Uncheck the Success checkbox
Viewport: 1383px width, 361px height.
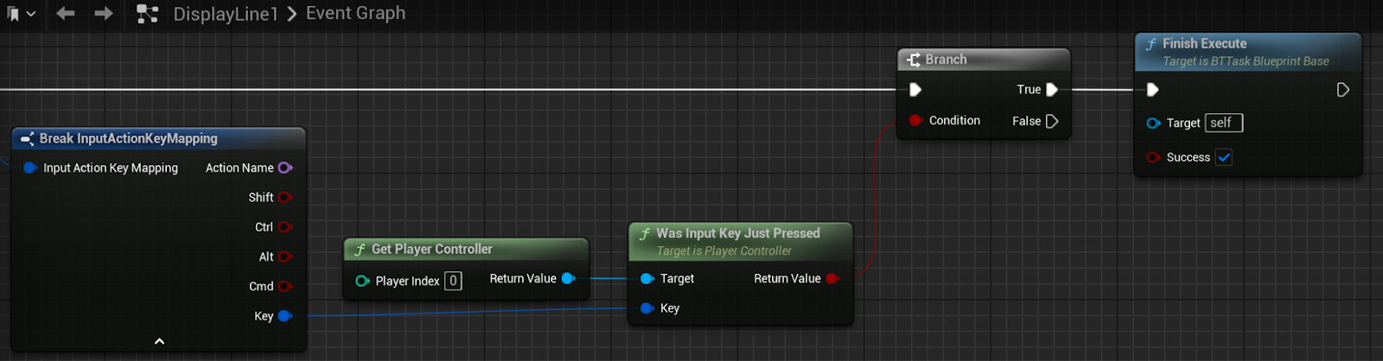(x=1223, y=157)
